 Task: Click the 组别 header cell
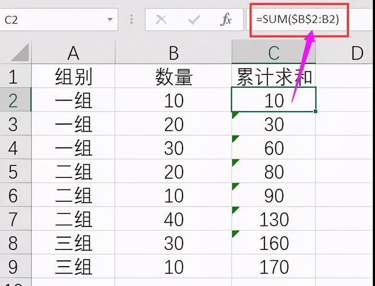[x=73, y=76]
